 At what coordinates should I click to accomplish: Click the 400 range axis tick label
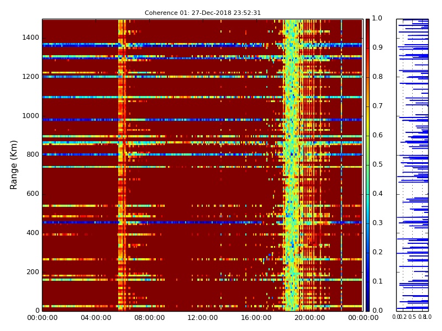tap(33, 233)
